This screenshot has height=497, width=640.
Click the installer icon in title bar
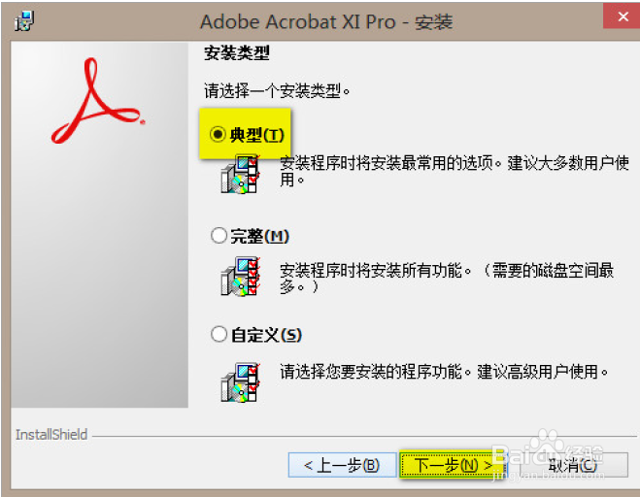[24, 20]
